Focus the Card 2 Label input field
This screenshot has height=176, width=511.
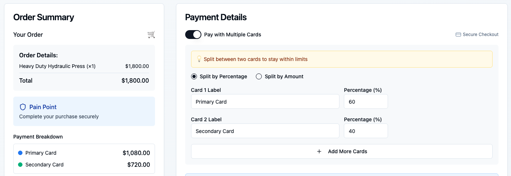pos(265,131)
